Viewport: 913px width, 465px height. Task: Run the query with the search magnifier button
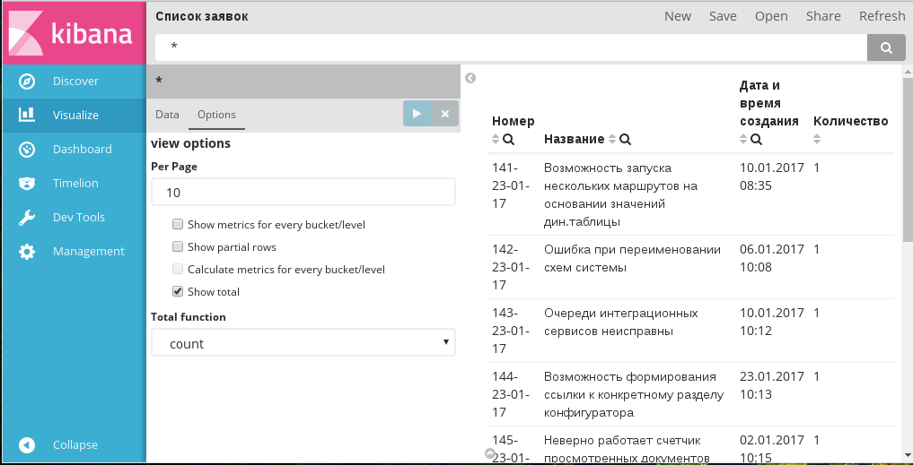pyautogui.click(x=886, y=47)
